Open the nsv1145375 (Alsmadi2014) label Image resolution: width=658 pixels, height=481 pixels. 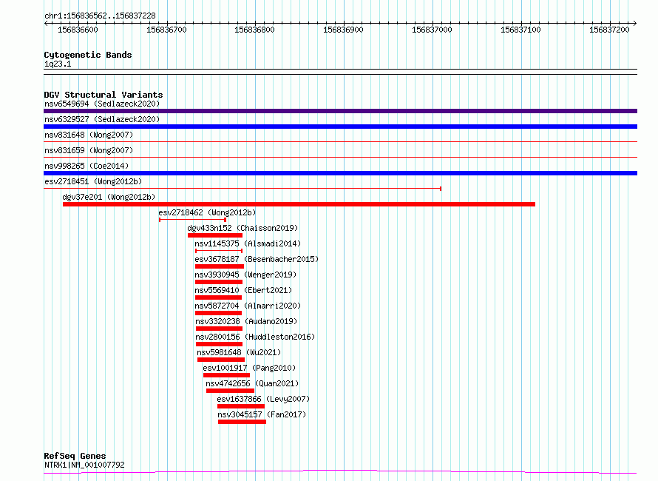click(248, 243)
